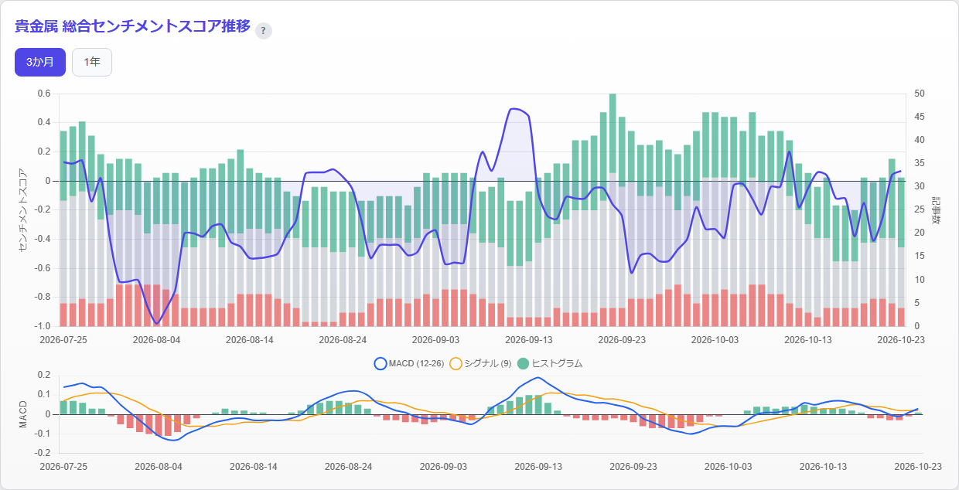Viewport: 959px width, 490px height.
Task: Click the MACD axis label on lower chart
Action: (22, 414)
